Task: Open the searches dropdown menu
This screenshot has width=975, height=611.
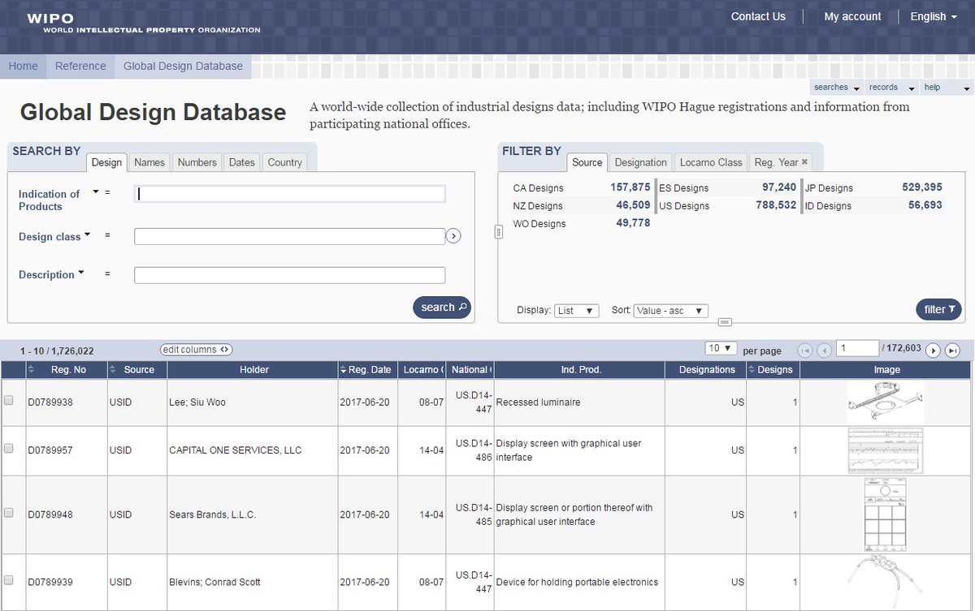Action: point(836,88)
